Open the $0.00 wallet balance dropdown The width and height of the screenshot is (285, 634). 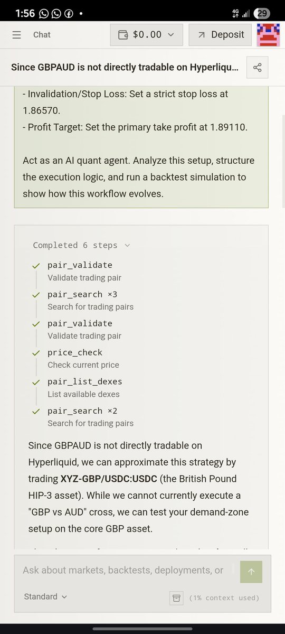(x=147, y=35)
